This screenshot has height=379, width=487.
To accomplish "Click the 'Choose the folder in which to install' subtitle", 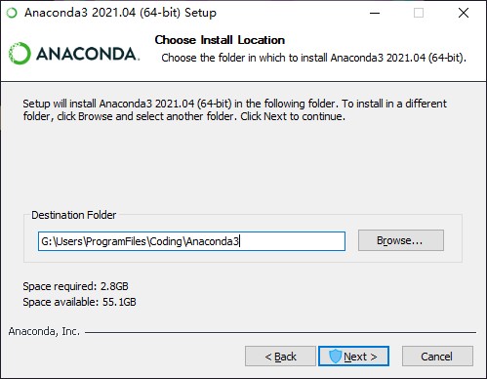I will pyautogui.click(x=313, y=58).
